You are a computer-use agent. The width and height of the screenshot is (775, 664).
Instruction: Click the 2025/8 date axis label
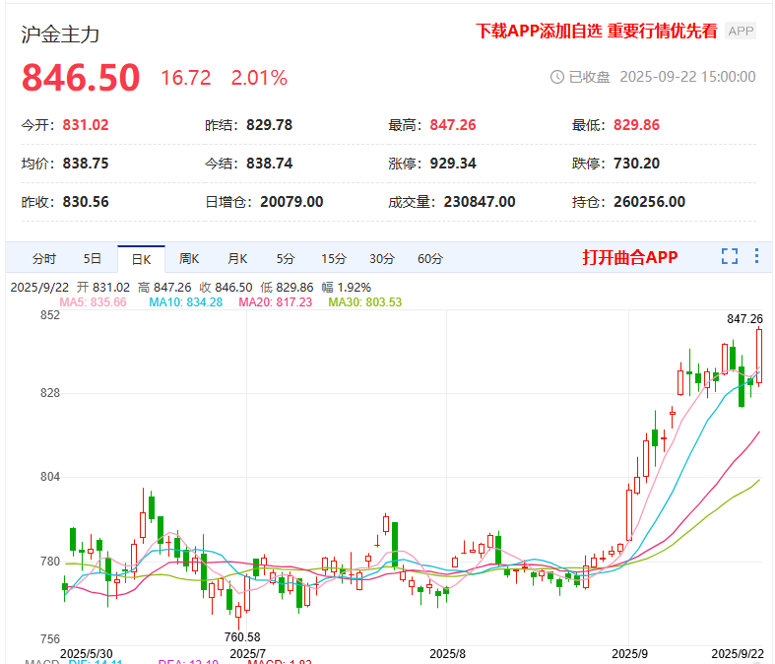pyautogui.click(x=447, y=653)
